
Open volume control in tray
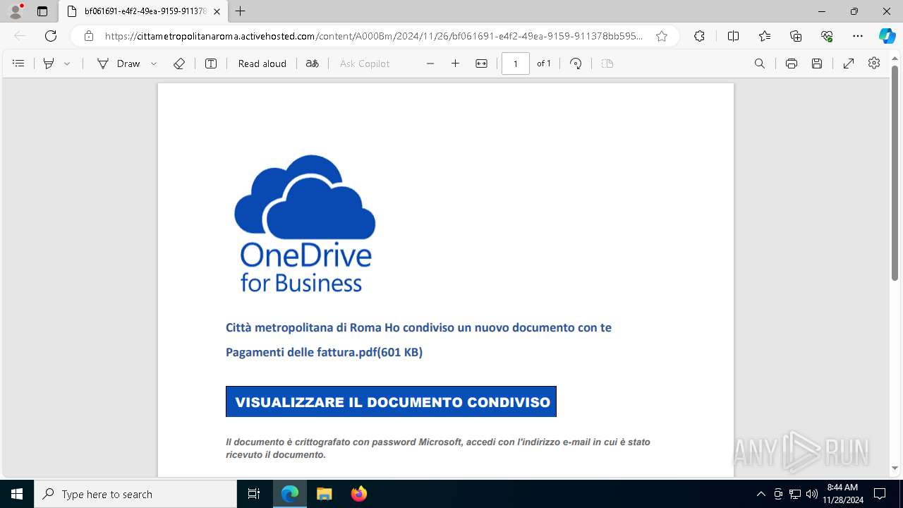(x=811, y=494)
